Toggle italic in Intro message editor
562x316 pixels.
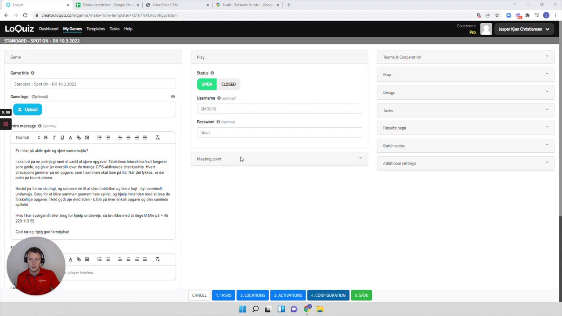pyautogui.click(x=54, y=138)
